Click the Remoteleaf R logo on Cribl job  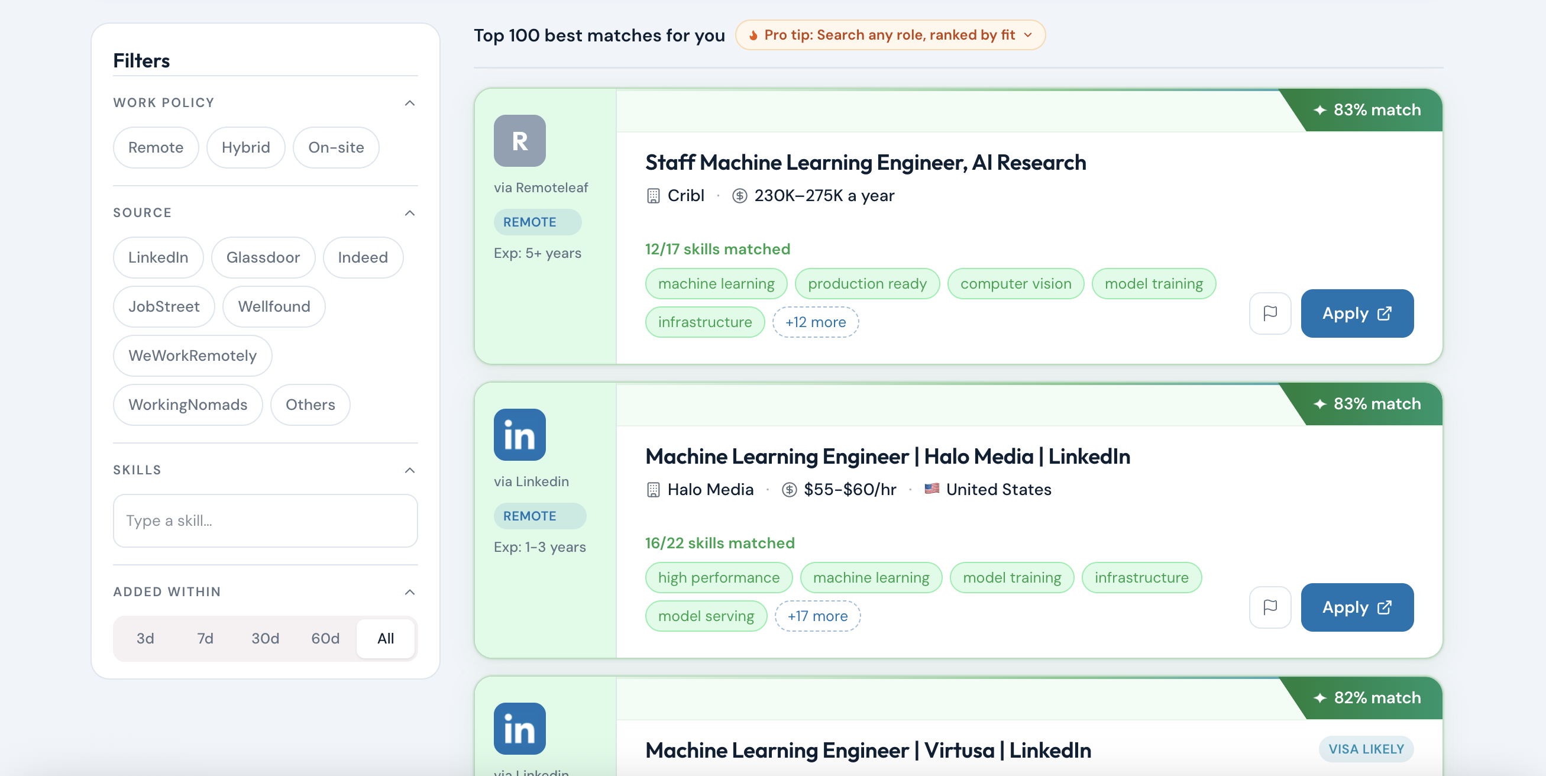point(519,140)
